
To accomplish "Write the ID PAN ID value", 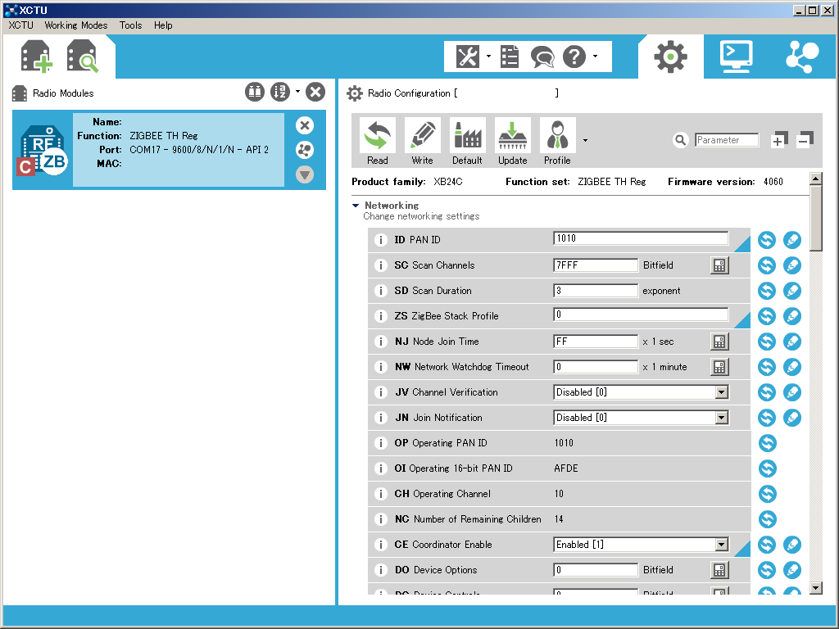I will [792, 240].
